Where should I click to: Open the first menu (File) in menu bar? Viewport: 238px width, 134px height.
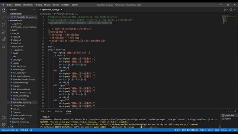pyautogui.click(x=9, y=5)
